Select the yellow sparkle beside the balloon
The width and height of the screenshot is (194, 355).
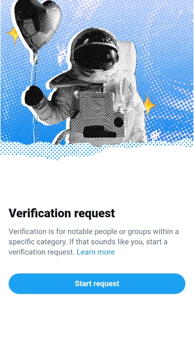coord(14,36)
